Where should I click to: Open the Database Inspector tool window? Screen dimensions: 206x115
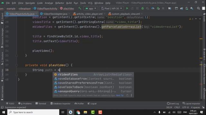(61, 103)
